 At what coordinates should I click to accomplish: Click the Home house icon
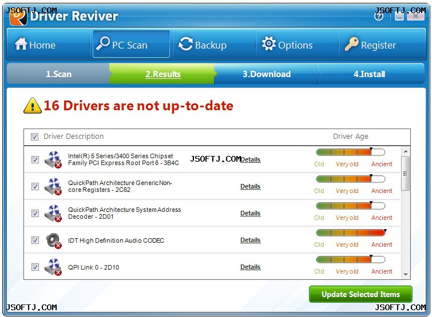click(x=21, y=44)
